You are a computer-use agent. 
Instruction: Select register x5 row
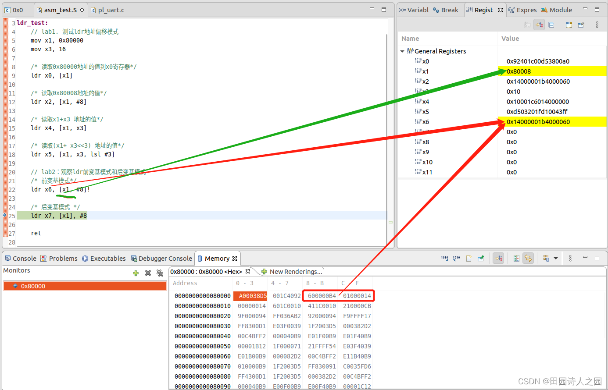click(502, 112)
